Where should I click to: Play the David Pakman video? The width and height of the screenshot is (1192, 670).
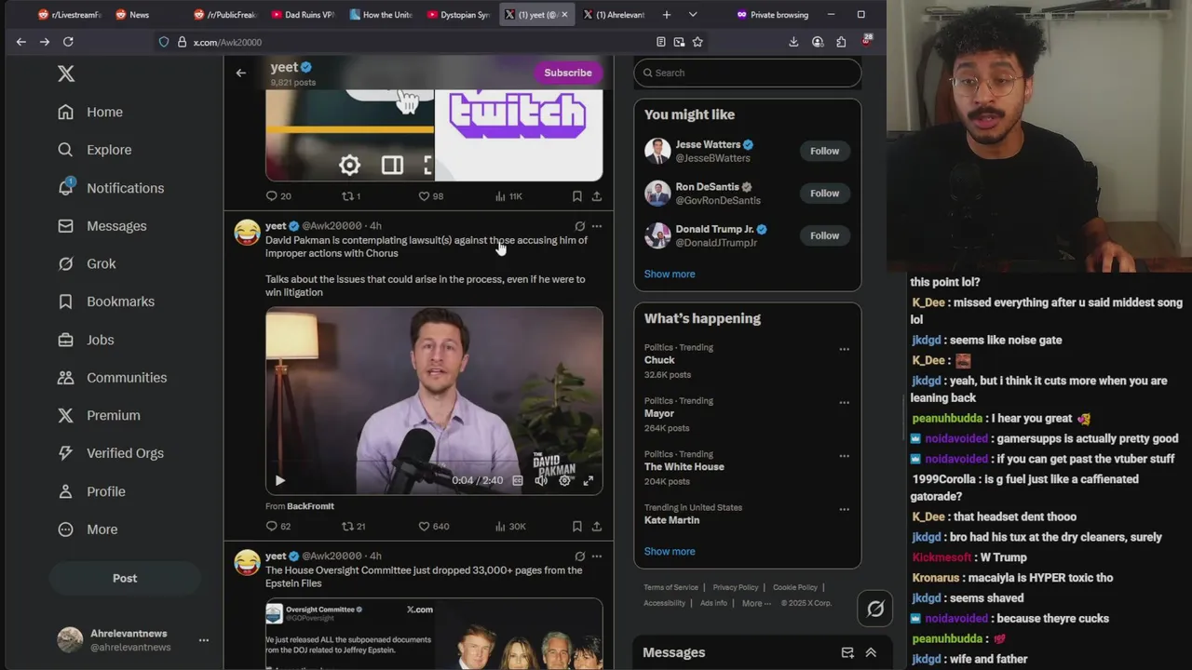279,480
